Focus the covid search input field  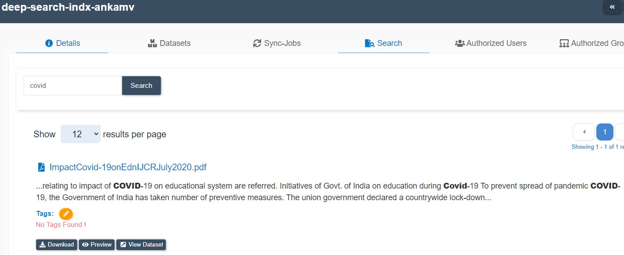pos(73,86)
